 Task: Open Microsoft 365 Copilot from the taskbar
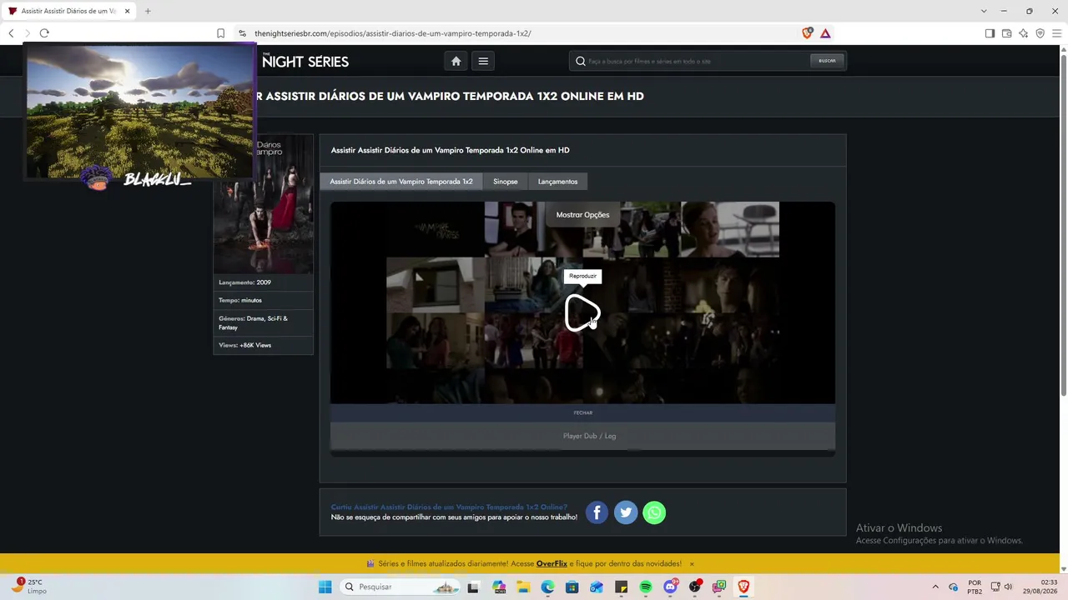tap(499, 587)
